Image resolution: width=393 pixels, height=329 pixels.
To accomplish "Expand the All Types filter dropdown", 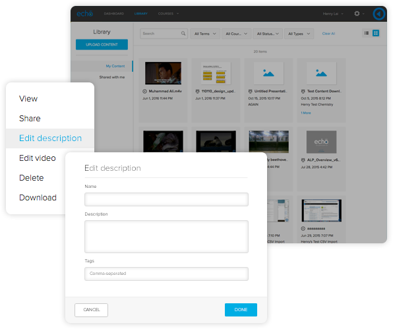I will click(x=299, y=34).
